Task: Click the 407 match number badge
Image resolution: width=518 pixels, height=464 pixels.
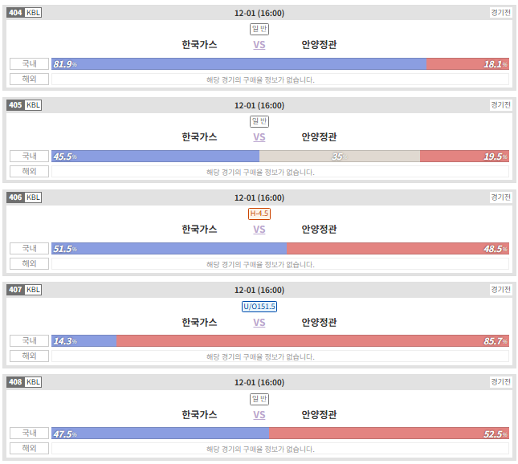Action: pyautogui.click(x=15, y=290)
